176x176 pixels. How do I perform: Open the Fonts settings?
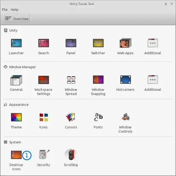click(x=98, y=117)
